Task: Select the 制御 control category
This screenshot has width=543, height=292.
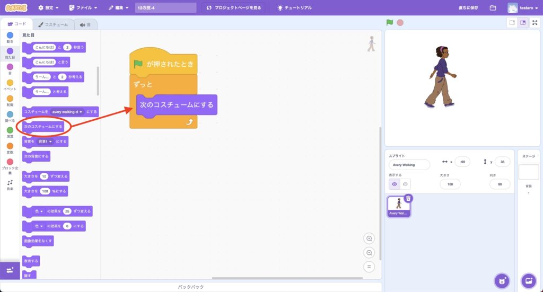Action: tap(10, 100)
